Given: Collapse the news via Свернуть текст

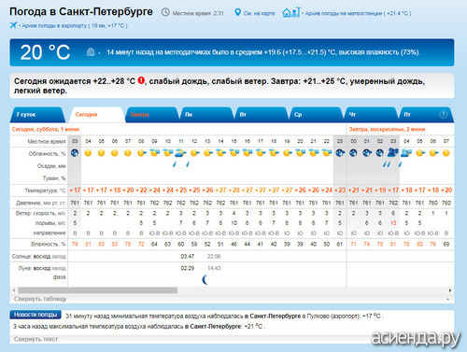Looking at the screenshot, I should [x=35, y=339].
